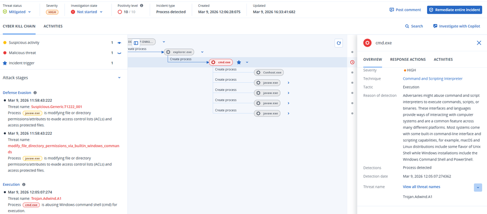Open the Threat status Mitigated dropdown
The height and width of the screenshot is (214, 487).
pyautogui.click(x=19, y=12)
